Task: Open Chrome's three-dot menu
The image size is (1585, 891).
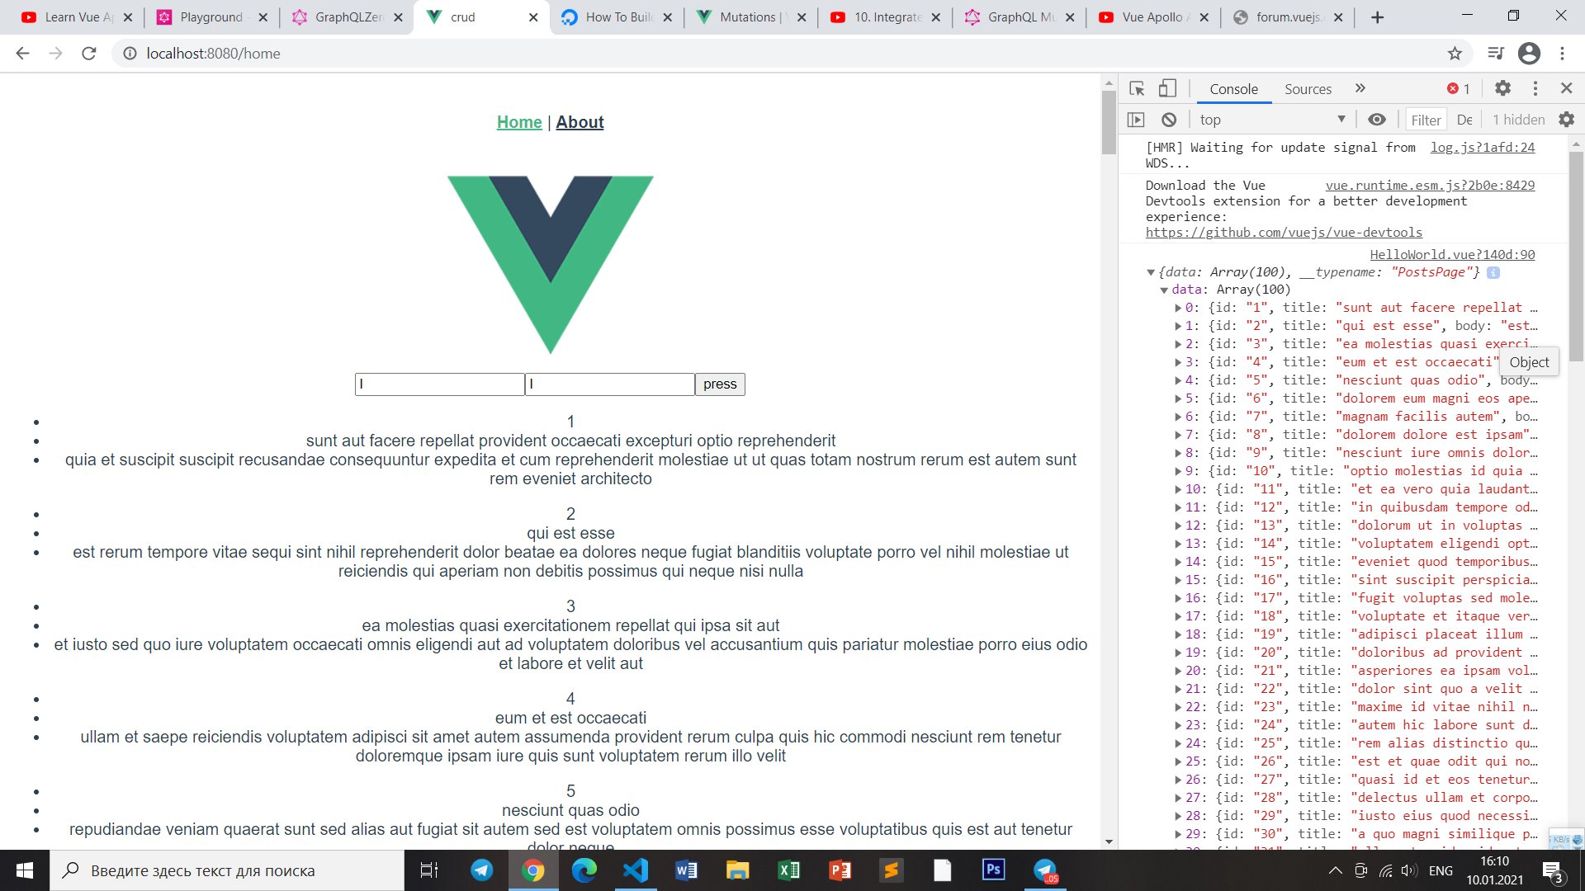Action: point(1562,54)
